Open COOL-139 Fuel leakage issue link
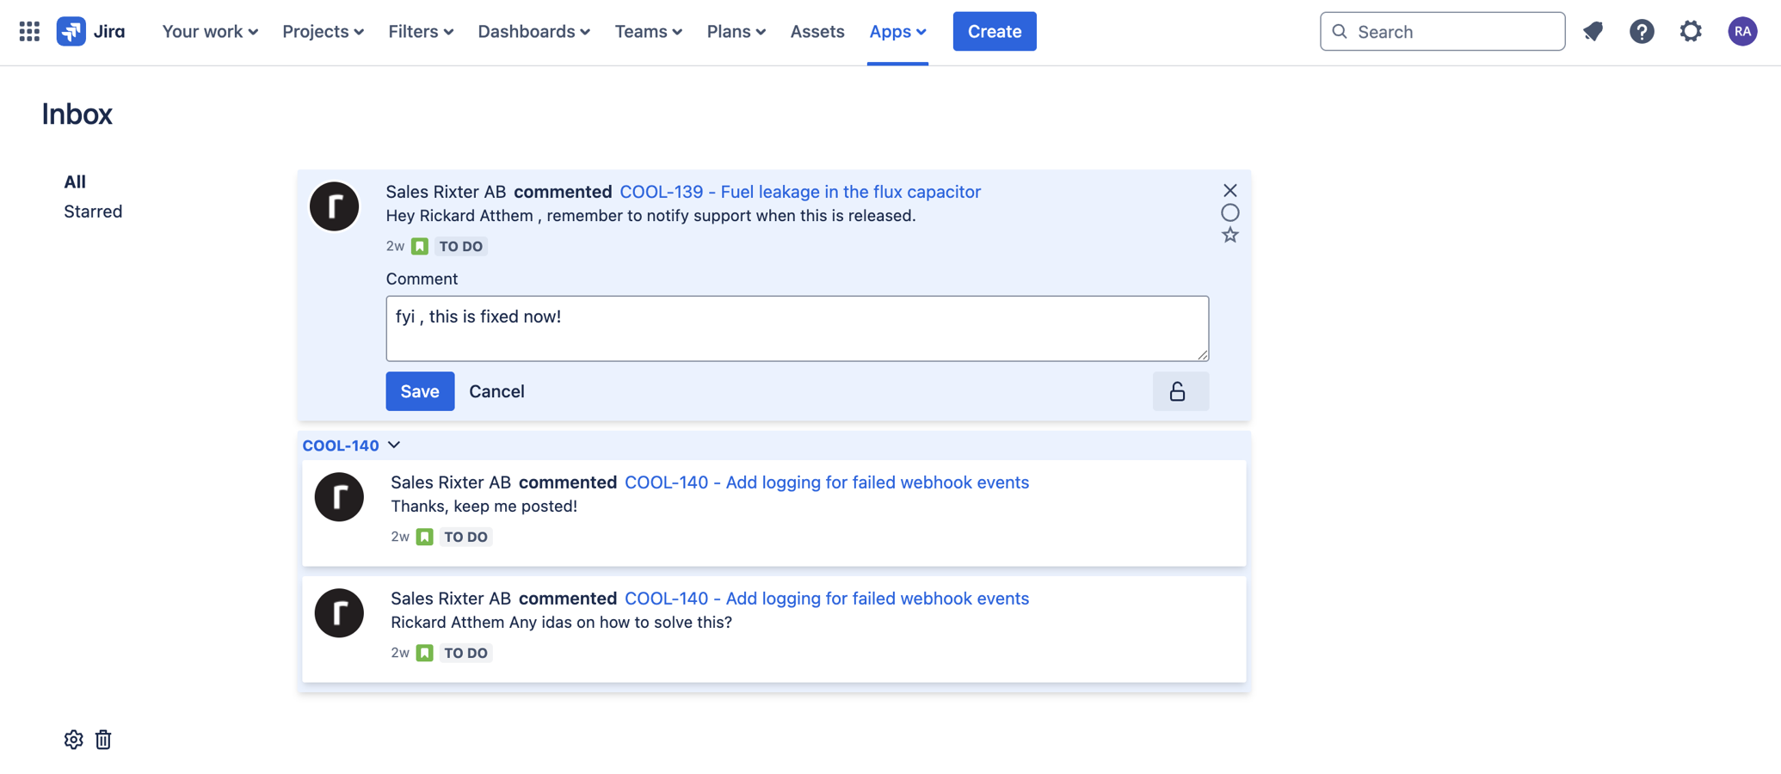 pyautogui.click(x=799, y=192)
